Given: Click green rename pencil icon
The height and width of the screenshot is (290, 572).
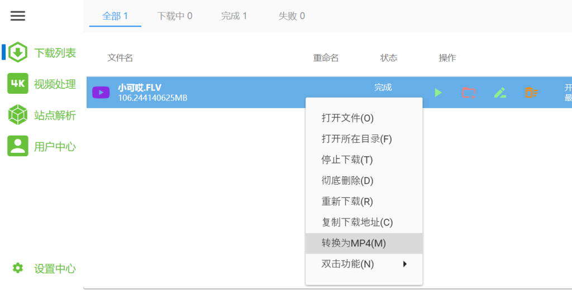Looking at the screenshot, I should pos(500,93).
